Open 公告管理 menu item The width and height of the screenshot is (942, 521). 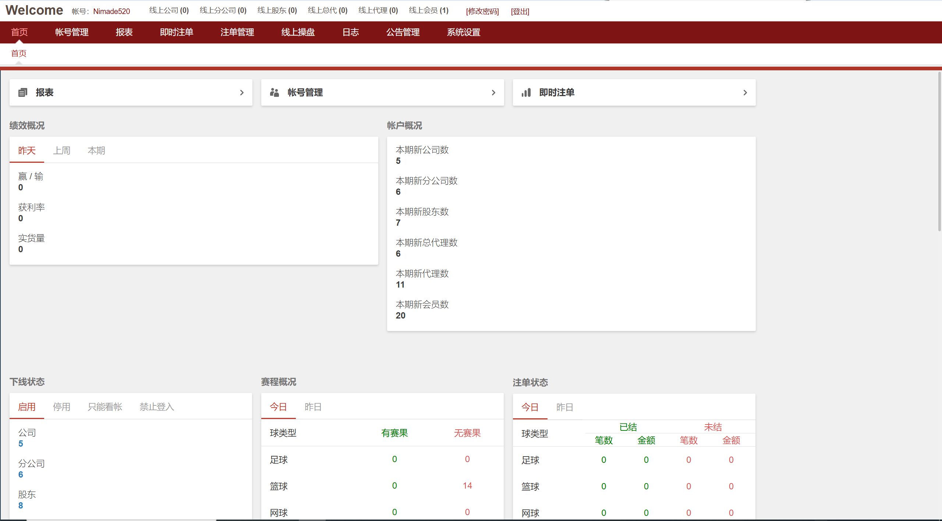(x=403, y=32)
